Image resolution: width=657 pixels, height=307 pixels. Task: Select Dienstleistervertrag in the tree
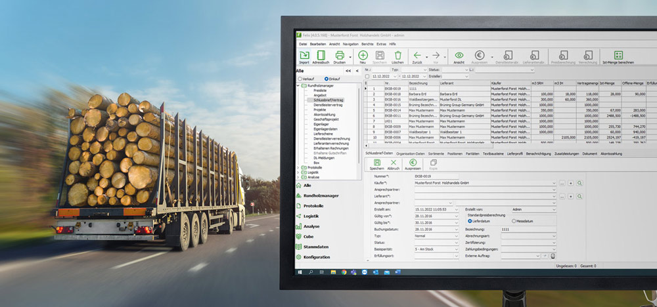point(328,105)
